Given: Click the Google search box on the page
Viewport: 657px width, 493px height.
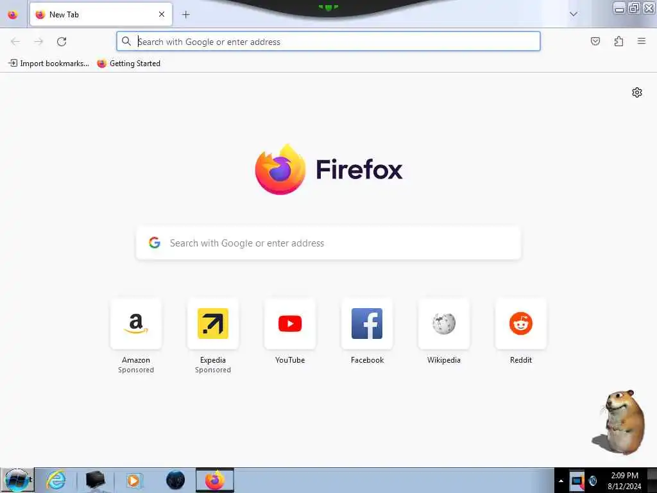Looking at the screenshot, I should pyautogui.click(x=328, y=243).
